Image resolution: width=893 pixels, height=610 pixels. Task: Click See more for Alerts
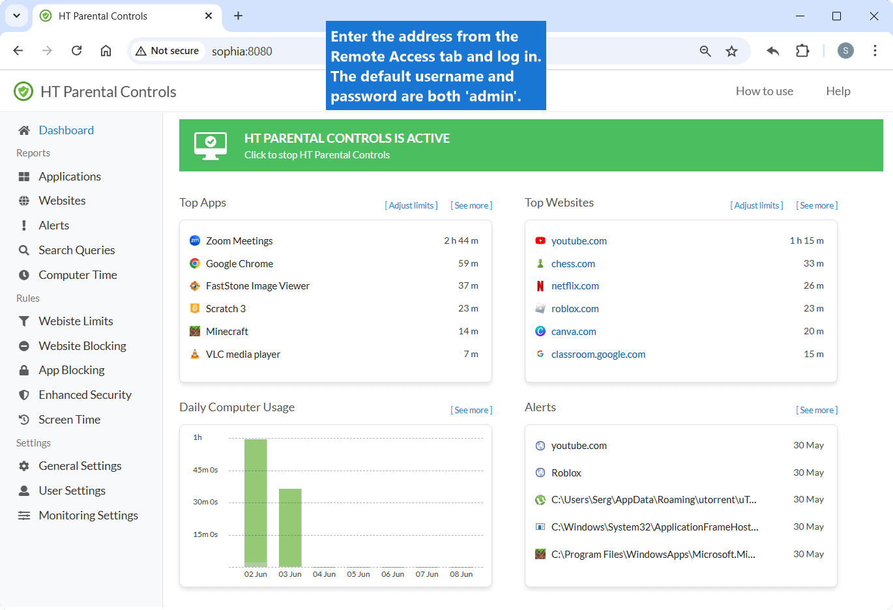[x=817, y=410]
